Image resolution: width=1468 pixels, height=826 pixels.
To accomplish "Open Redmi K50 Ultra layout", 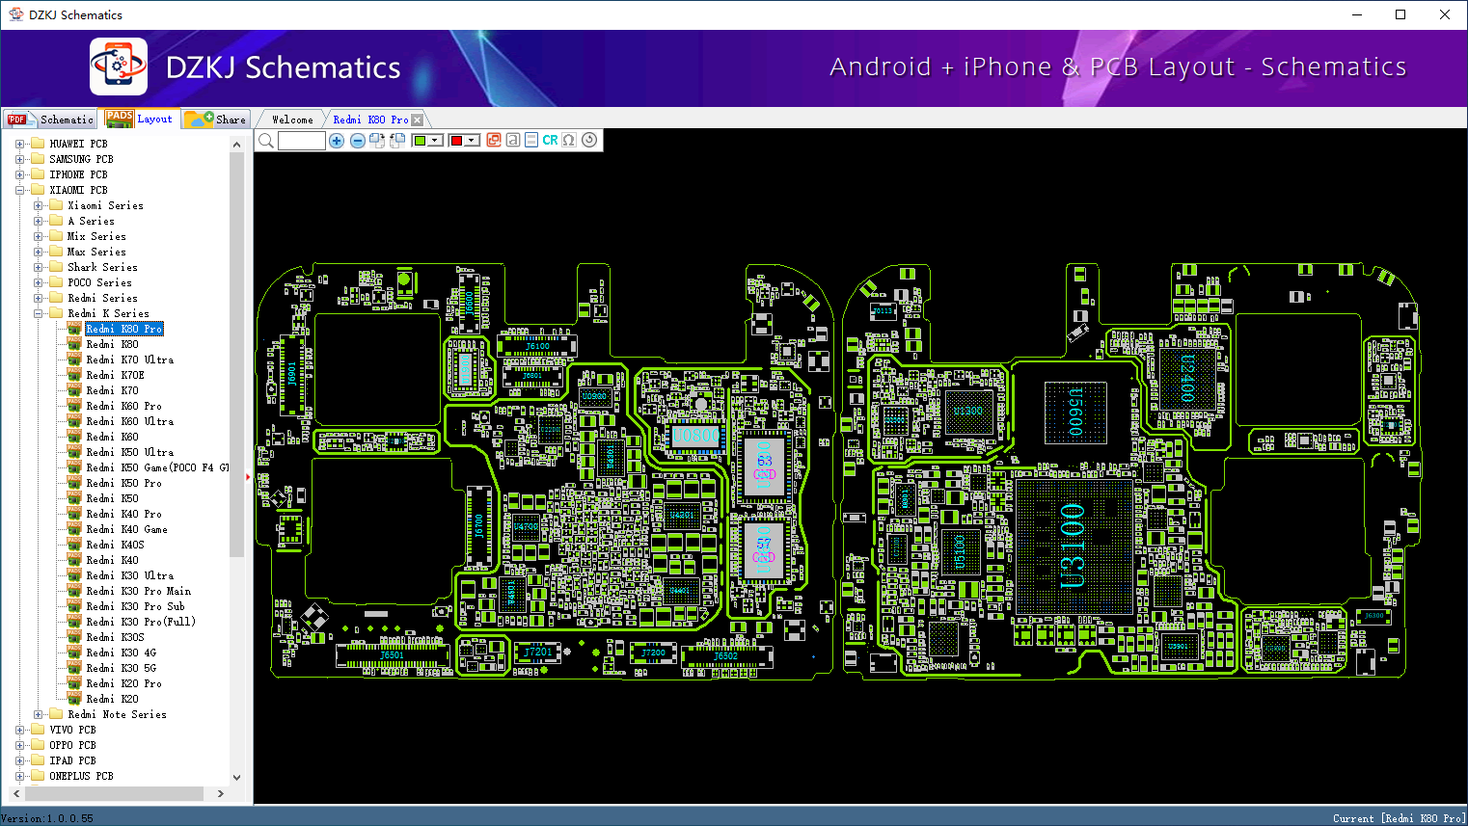I will (130, 452).
